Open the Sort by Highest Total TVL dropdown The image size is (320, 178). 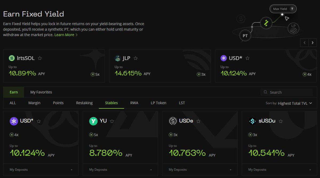click(289, 103)
